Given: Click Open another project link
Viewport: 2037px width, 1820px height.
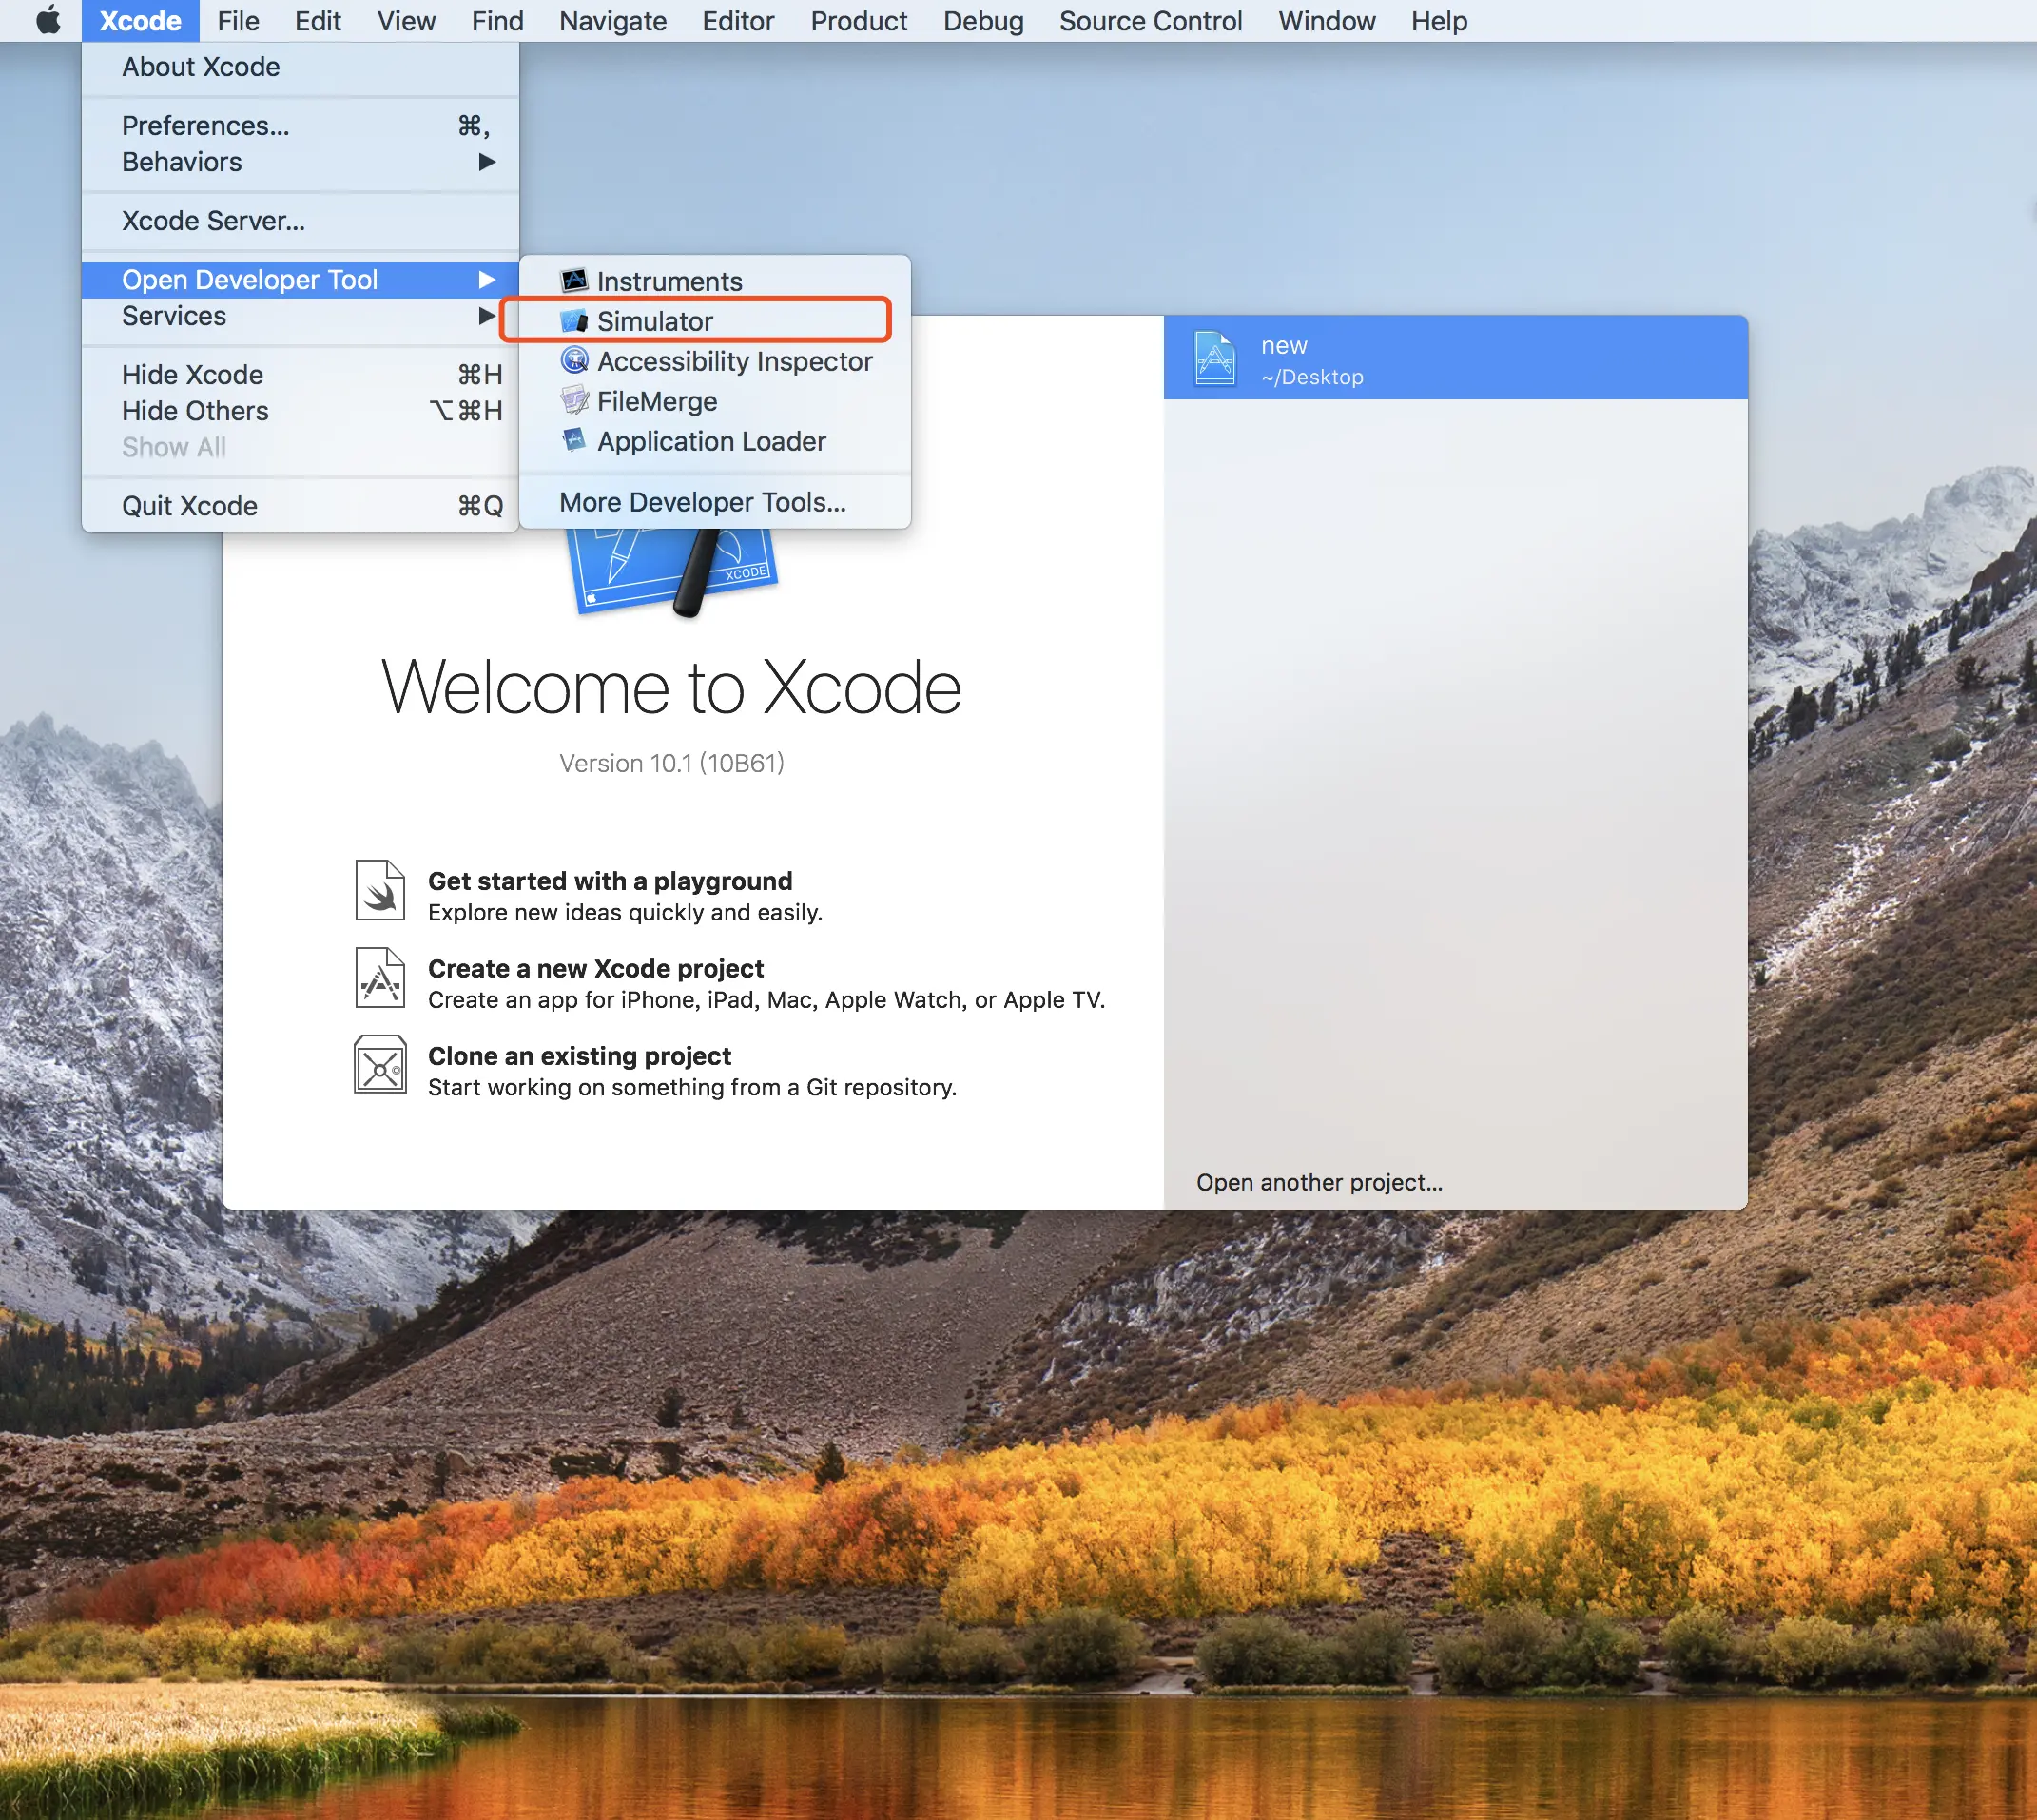Looking at the screenshot, I should click(x=1318, y=1182).
